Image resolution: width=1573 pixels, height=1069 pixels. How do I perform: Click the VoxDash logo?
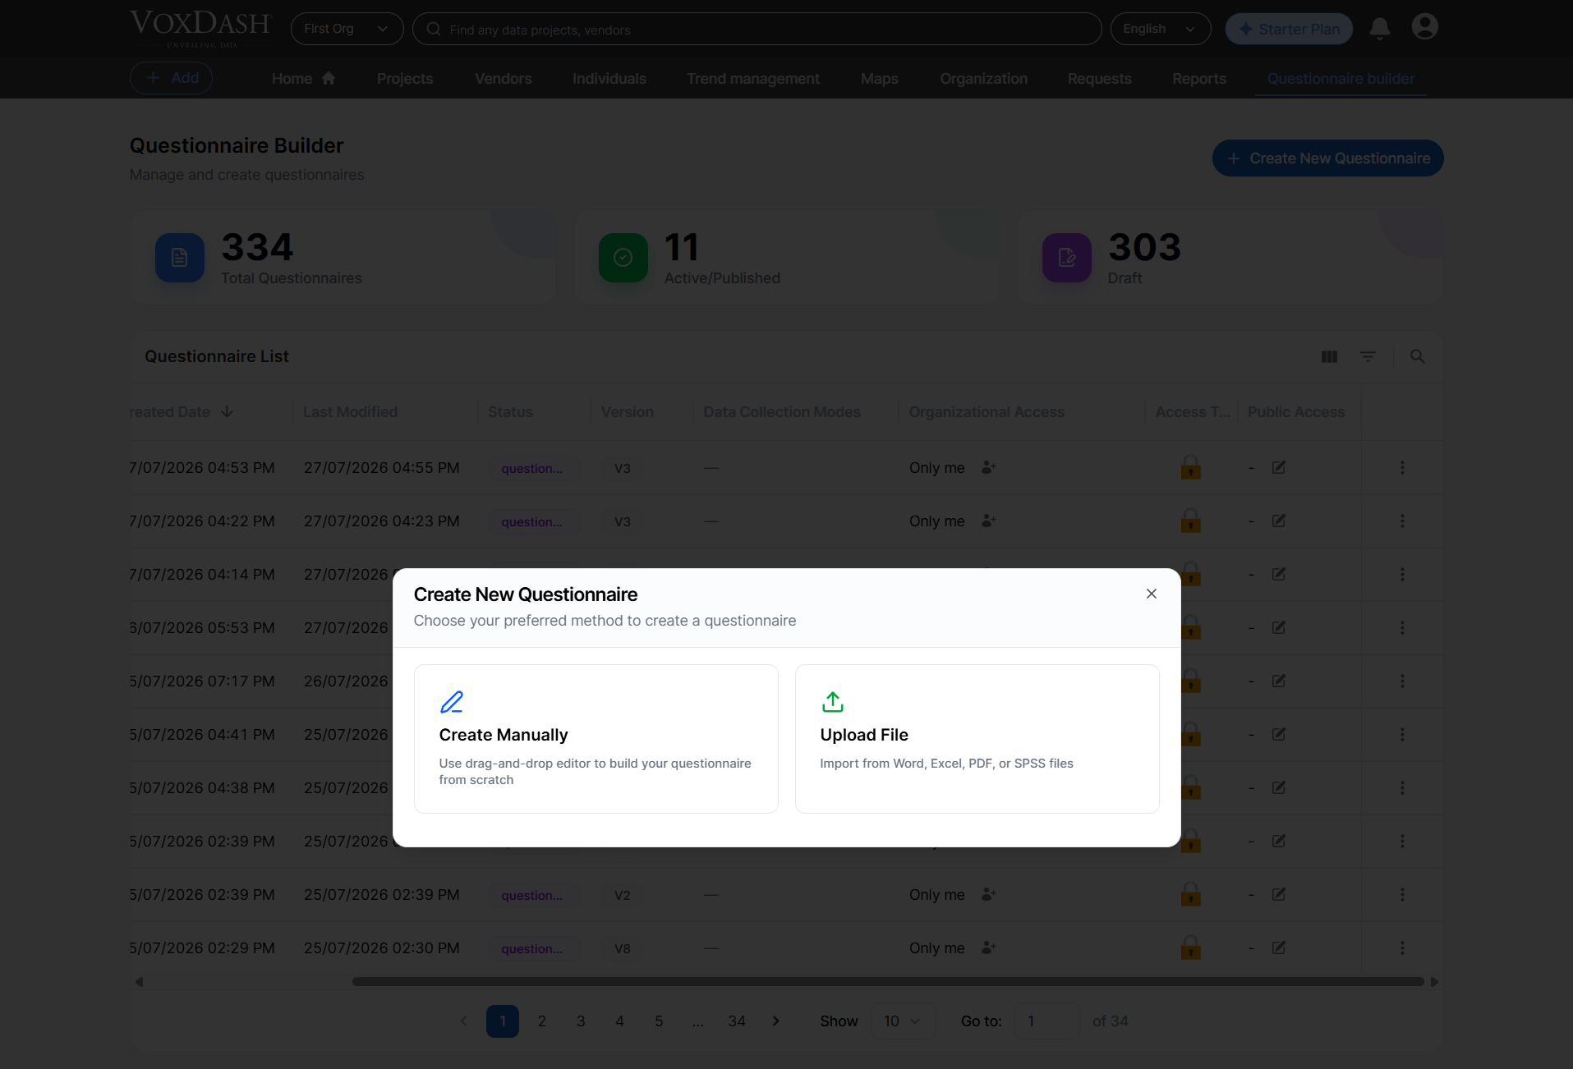click(x=200, y=28)
